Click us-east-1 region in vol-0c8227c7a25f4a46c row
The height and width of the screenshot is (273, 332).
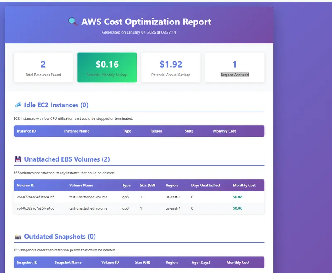(173, 208)
